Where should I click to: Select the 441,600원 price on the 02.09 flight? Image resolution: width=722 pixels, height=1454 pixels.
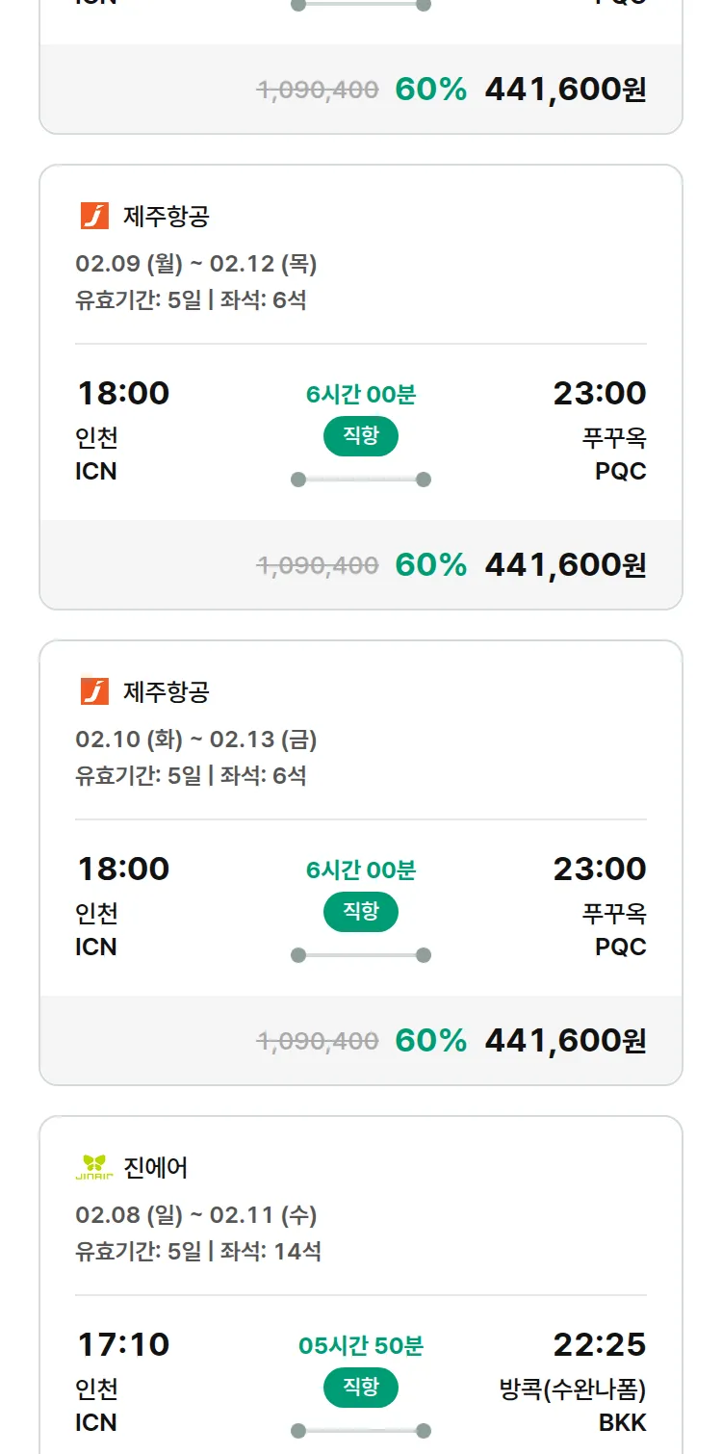(x=565, y=564)
